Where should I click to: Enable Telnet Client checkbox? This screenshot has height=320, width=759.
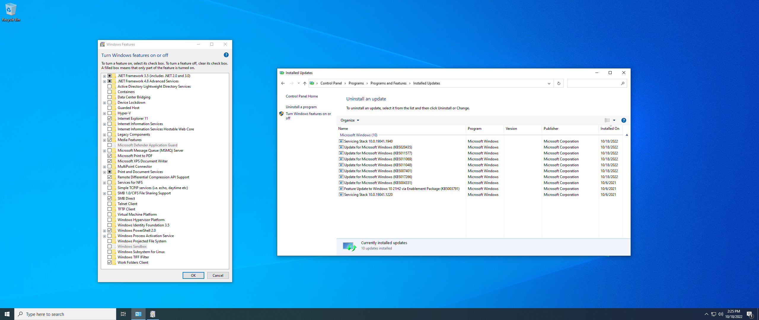110,204
